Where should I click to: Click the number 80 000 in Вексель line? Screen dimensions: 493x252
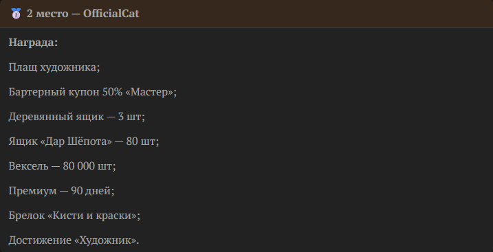coord(78,166)
